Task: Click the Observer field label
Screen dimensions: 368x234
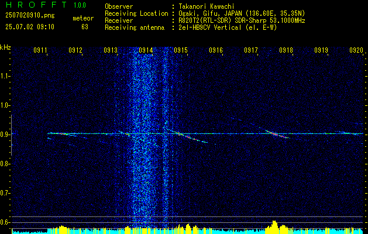Action: (x=119, y=6)
